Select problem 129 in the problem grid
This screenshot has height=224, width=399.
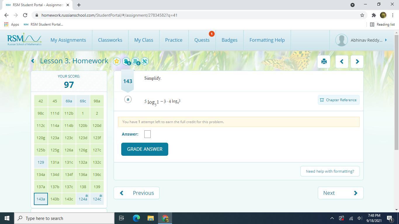point(41,162)
